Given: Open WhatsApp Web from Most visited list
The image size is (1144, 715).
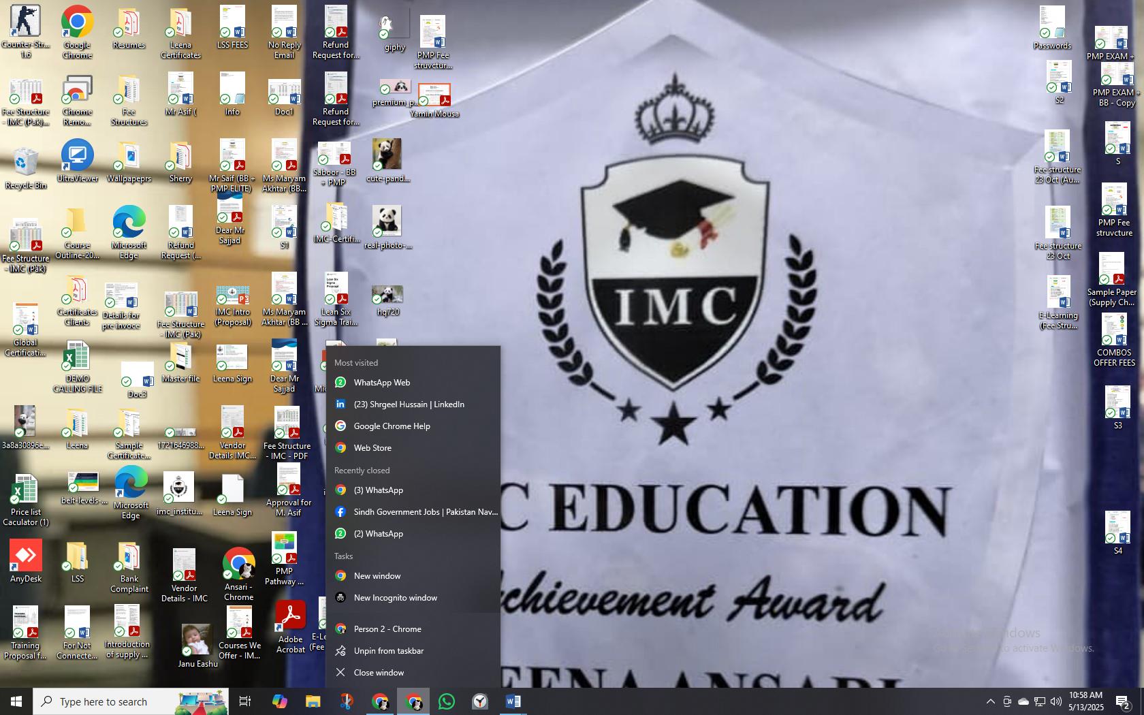Looking at the screenshot, I should 413,383.
